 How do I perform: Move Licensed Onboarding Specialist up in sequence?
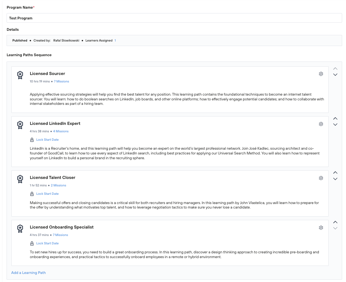(x=335, y=222)
